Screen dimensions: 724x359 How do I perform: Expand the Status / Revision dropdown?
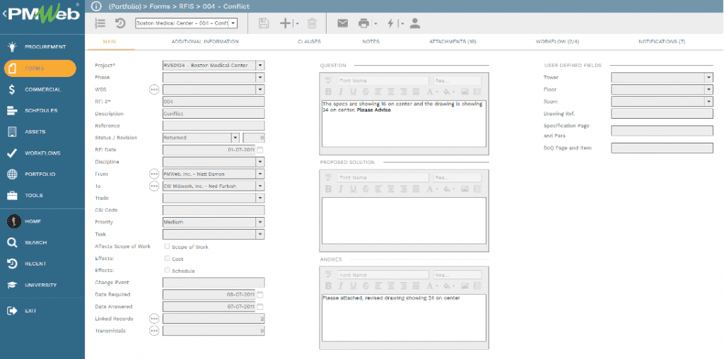(235, 138)
